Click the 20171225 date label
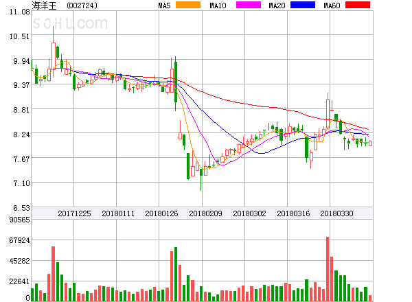The height and width of the screenshot is (302, 412). click(74, 213)
